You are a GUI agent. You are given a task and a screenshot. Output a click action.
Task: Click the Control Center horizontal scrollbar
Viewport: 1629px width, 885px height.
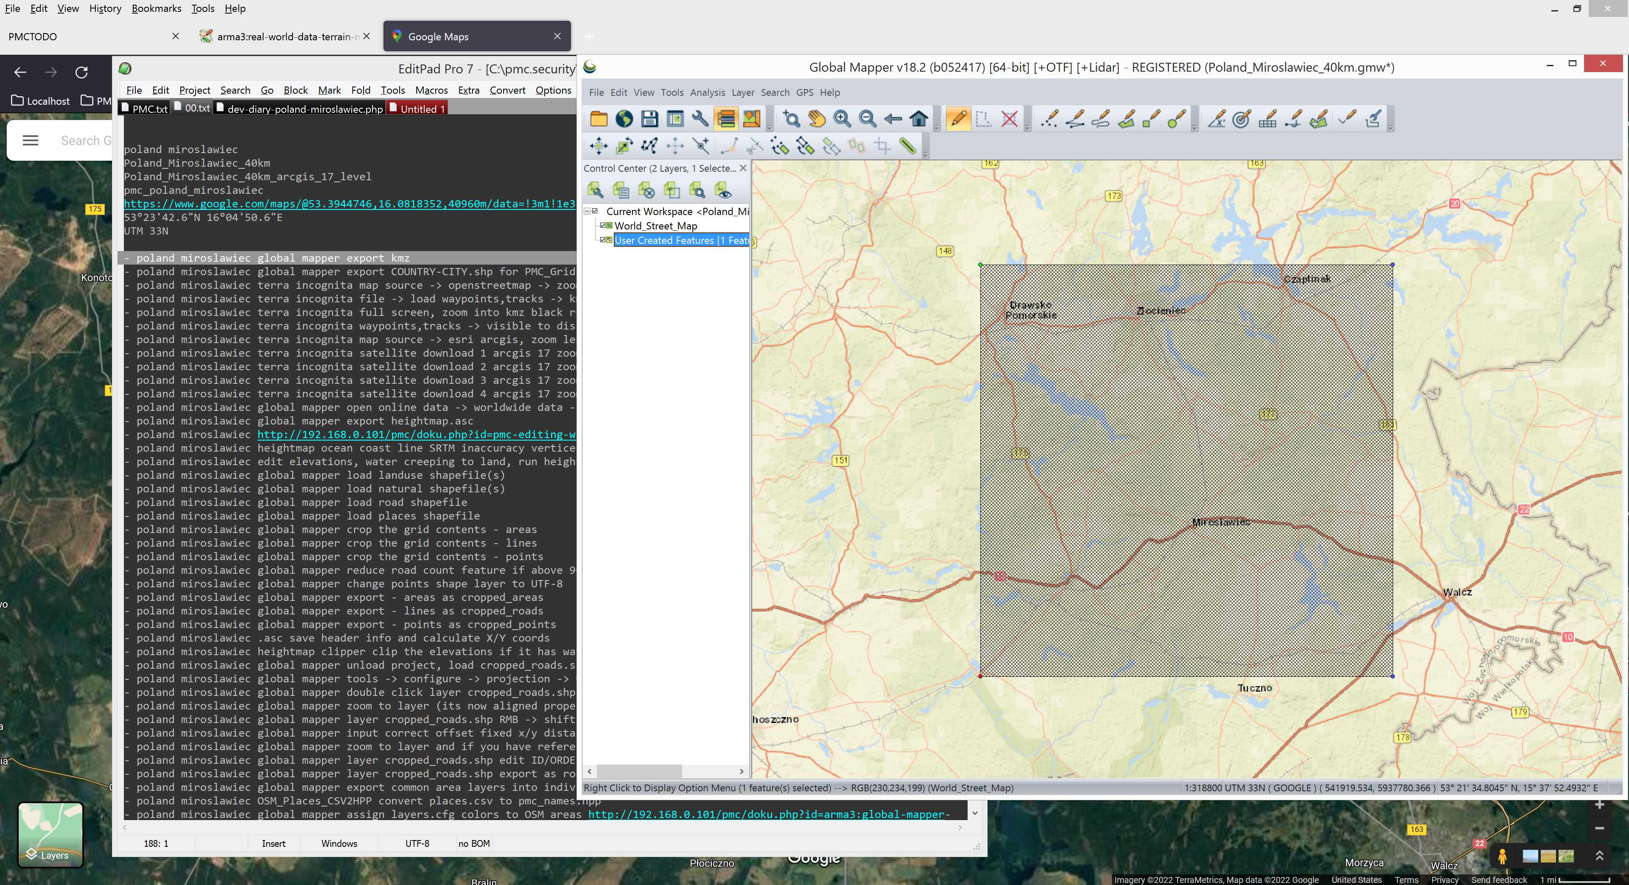[665, 771]
